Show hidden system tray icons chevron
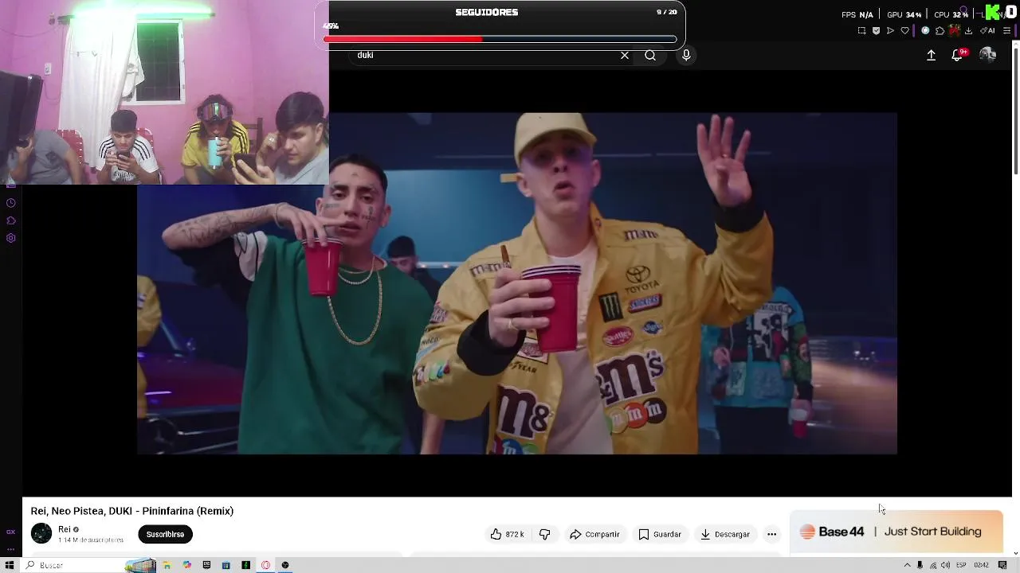The width and height of the screenshot is (1020, 573). click(908, 565)
